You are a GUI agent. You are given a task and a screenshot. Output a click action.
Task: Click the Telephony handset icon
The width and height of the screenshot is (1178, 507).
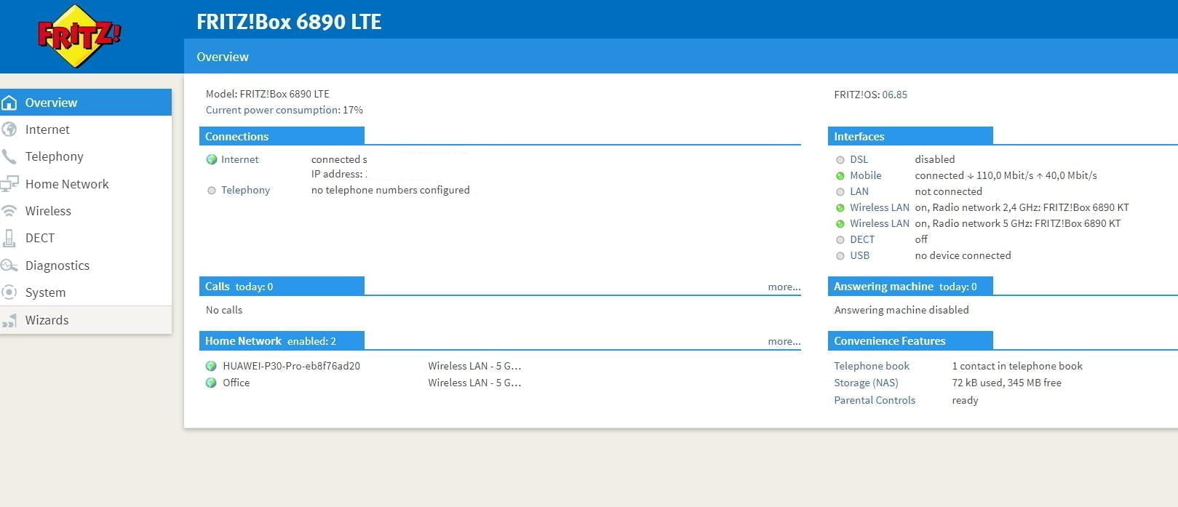click(9, 156)
